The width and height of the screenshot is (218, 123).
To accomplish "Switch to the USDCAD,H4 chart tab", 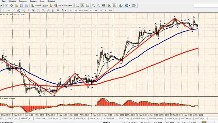I will click(12, 119).
